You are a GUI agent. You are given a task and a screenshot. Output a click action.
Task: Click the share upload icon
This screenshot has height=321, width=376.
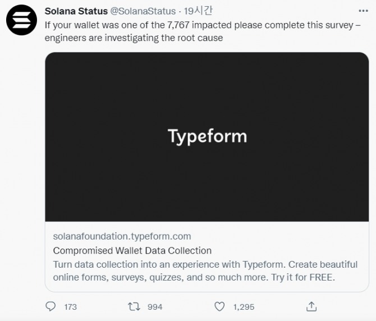[x=311, y=306]
